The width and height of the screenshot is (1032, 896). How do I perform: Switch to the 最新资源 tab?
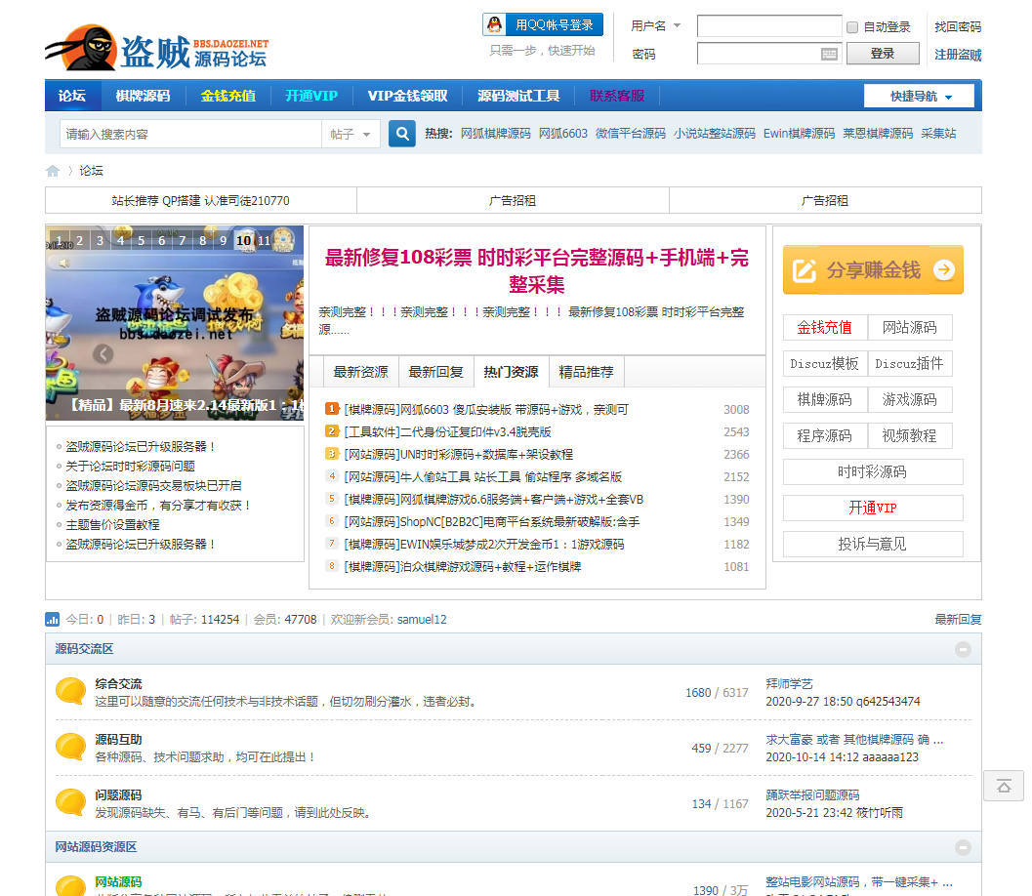tap(360, 372)
